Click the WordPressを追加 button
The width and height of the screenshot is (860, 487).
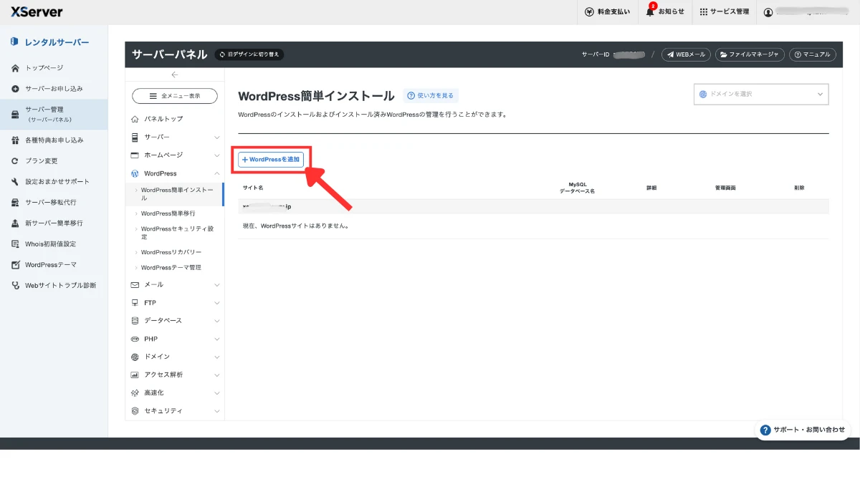click(270, 160)
